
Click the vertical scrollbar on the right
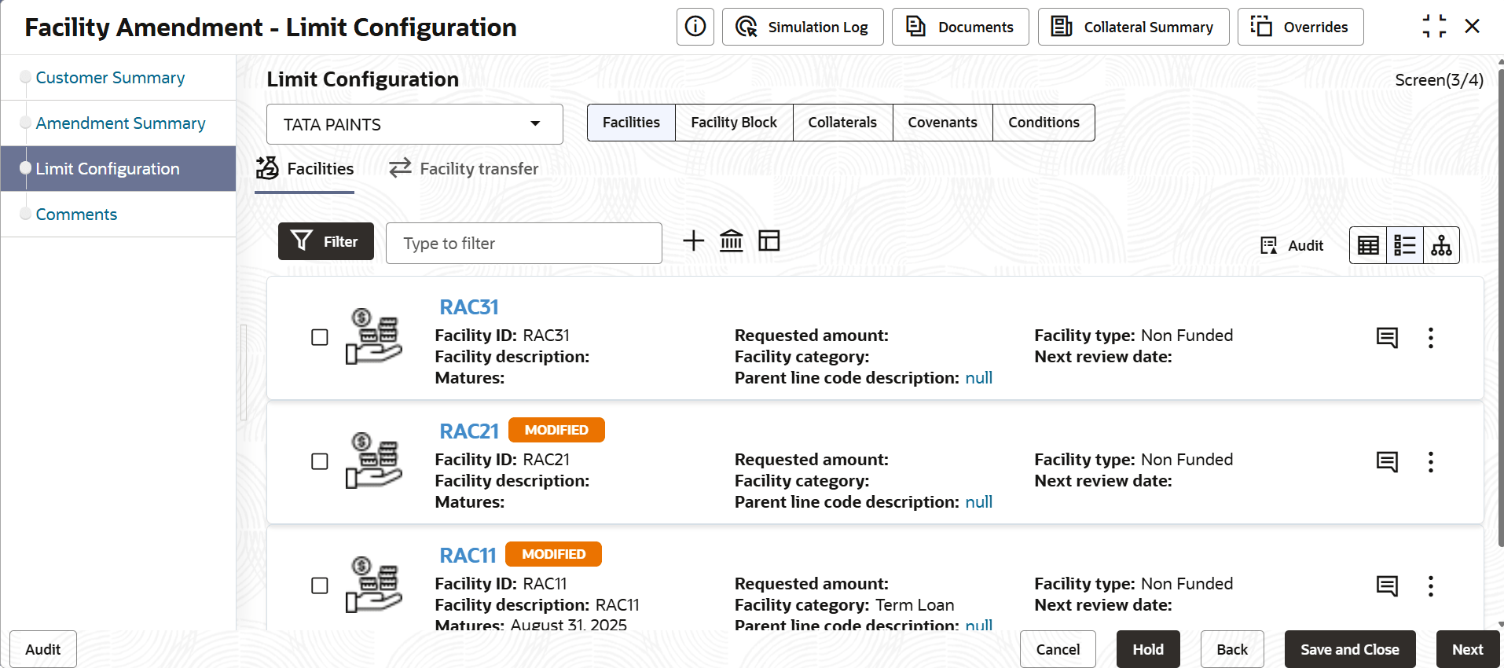tap(1500, 314)
